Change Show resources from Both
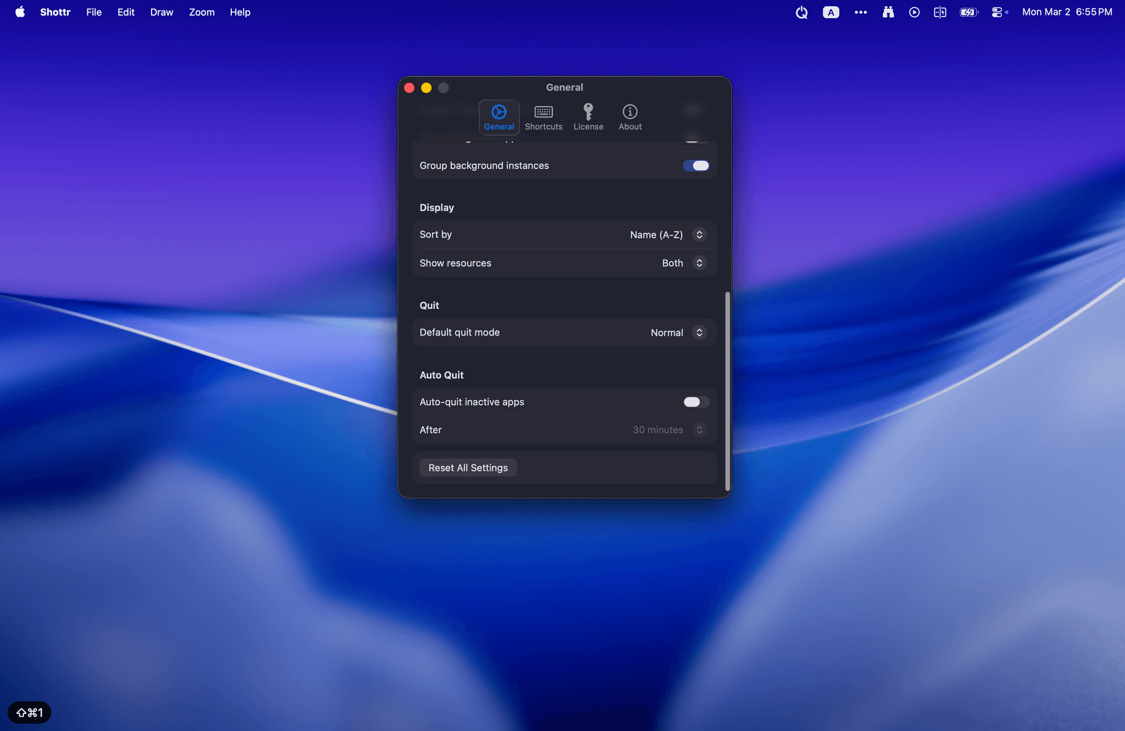Viewport: 1125px width, 731px height. (699, 263)
